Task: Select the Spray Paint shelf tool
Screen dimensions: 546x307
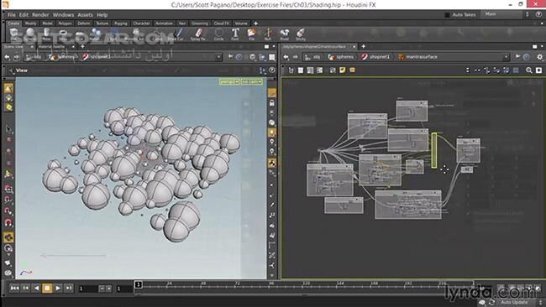Action: coord(198,34)
